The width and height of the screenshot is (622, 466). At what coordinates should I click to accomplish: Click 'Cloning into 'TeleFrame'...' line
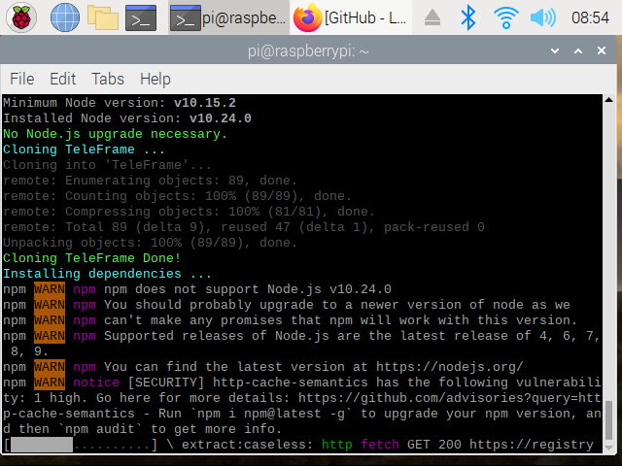[x=107, y=165]
